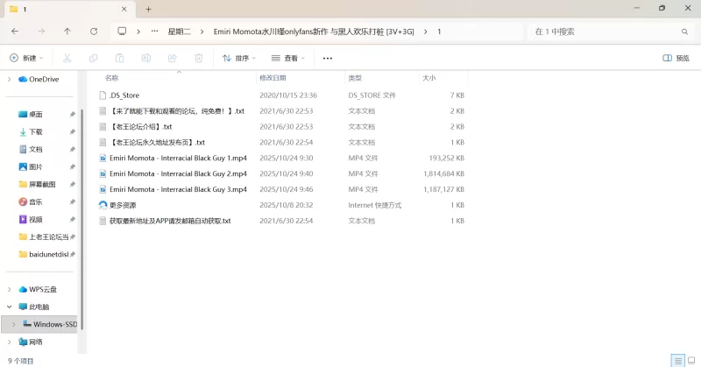
Task: Open 下载 folder in sidebar
Action: tap(36, 131)
